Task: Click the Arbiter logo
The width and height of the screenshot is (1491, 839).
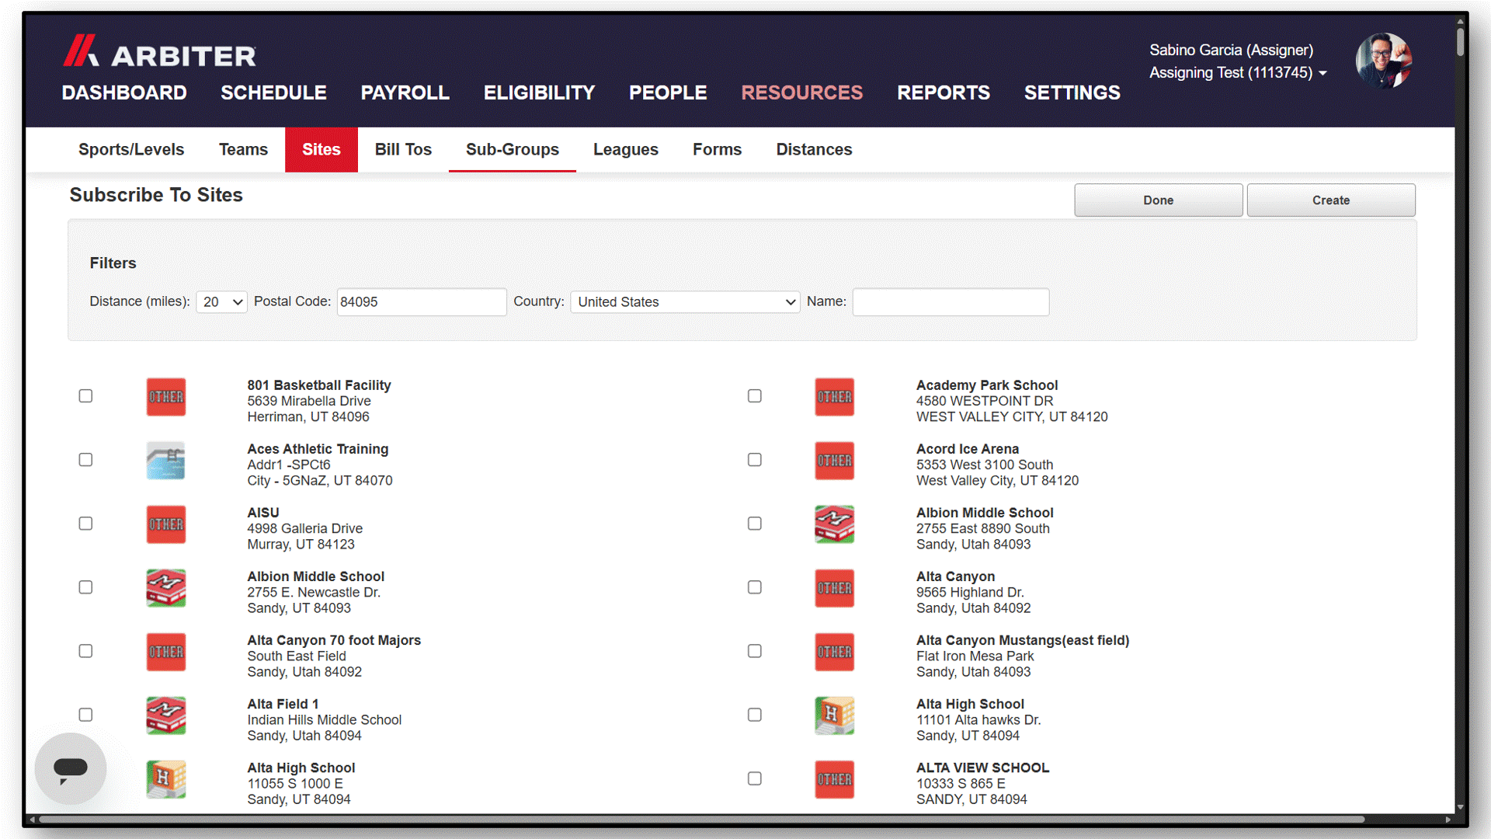Action: [160, 52]
